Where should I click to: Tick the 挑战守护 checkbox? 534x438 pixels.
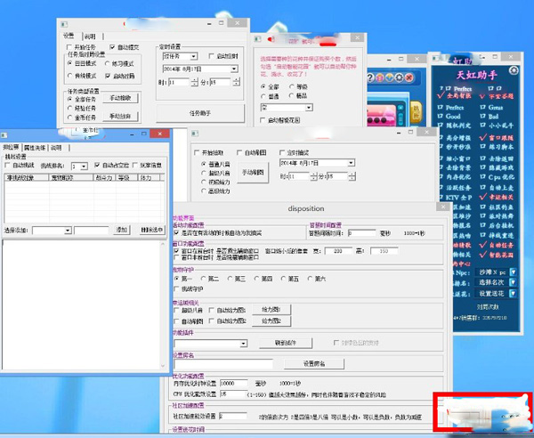[176, 288]
